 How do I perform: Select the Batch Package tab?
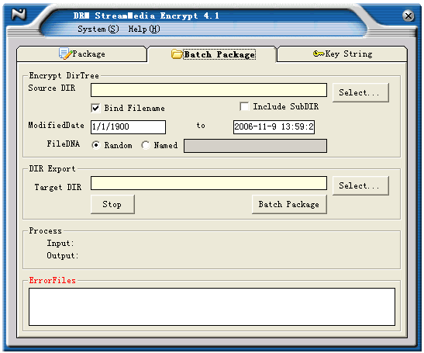pos(213,54)
